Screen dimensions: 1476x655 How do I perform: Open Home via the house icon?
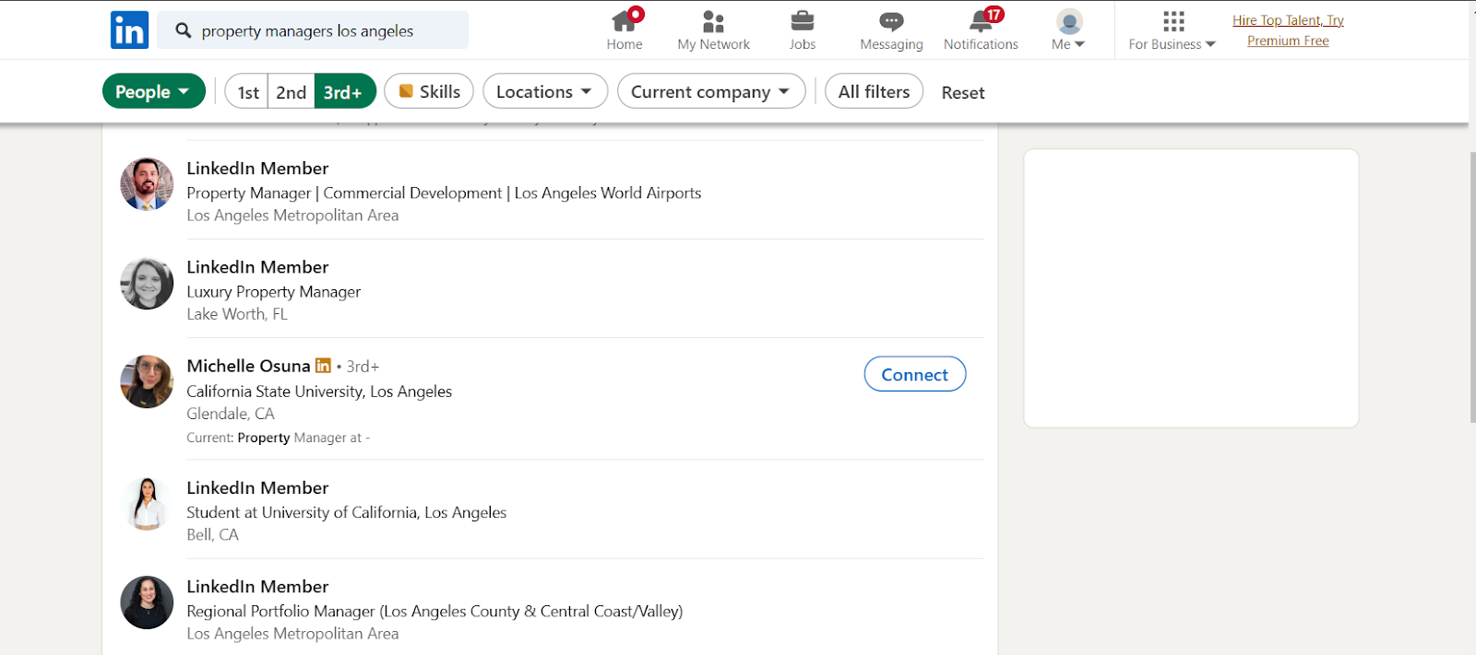625,20
